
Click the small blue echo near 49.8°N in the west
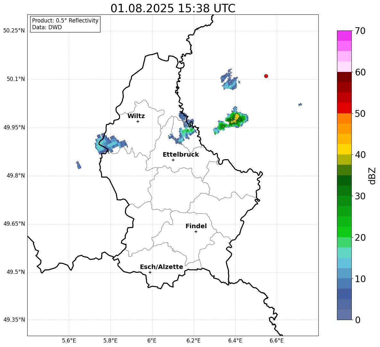click(x=79, y=165)
